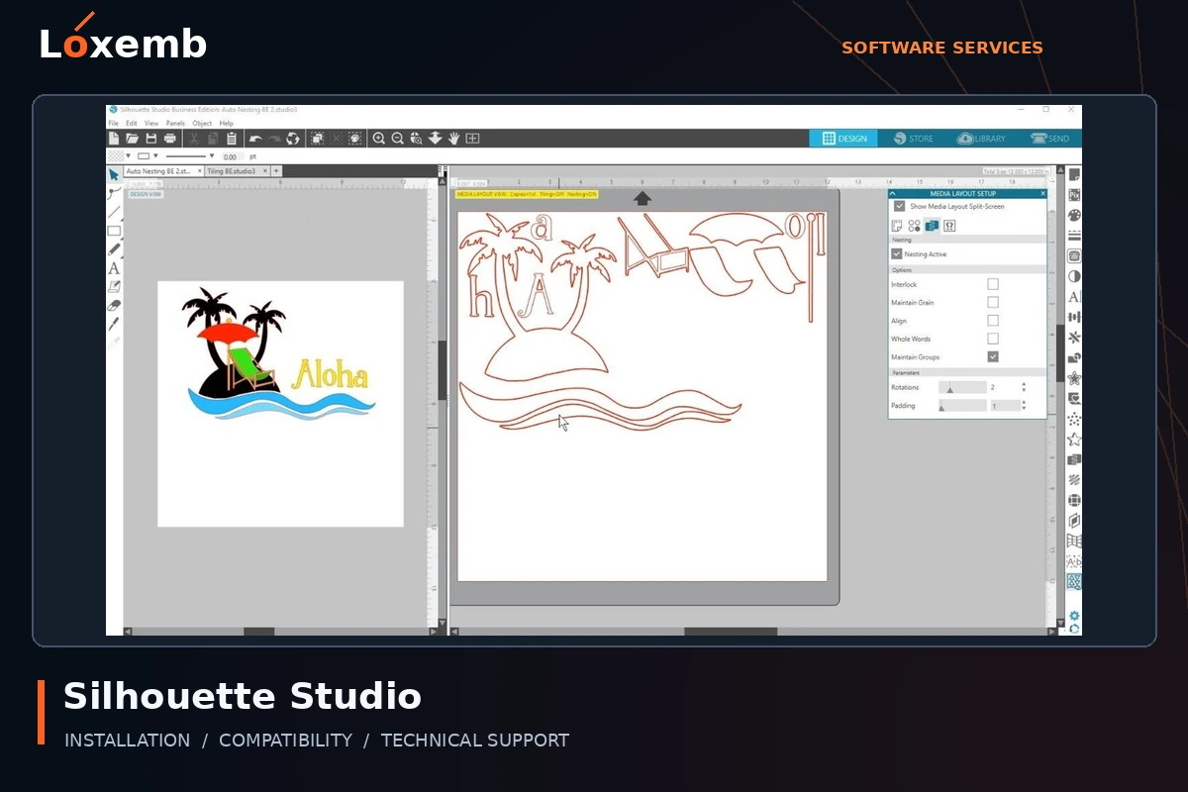1188x792 pixels.
Task: Enable the Align checkbox
Action: tap(993, 321)
